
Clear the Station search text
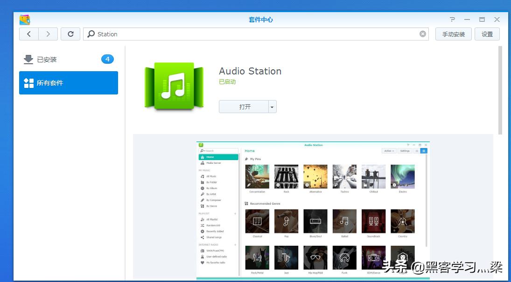point(423,34)
